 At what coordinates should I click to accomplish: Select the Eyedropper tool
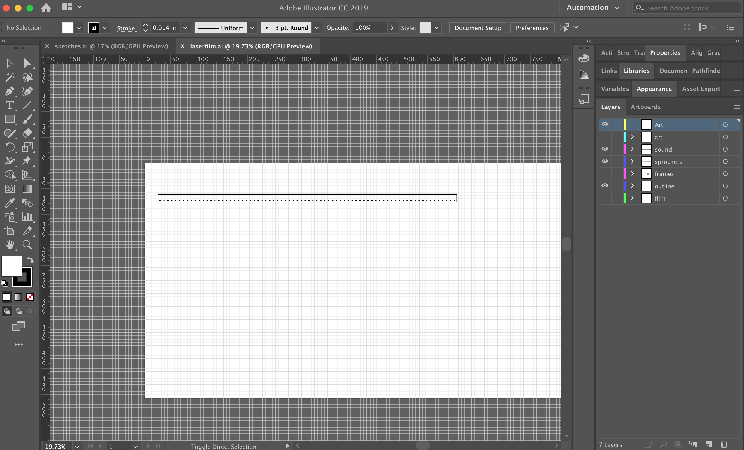pos(10,203)
